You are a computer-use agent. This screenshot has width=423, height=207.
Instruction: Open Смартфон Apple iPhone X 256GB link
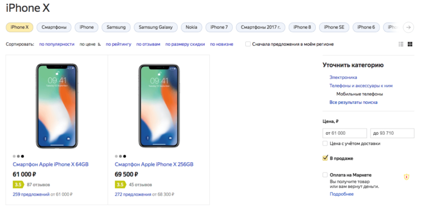click(x=154, y=164)
